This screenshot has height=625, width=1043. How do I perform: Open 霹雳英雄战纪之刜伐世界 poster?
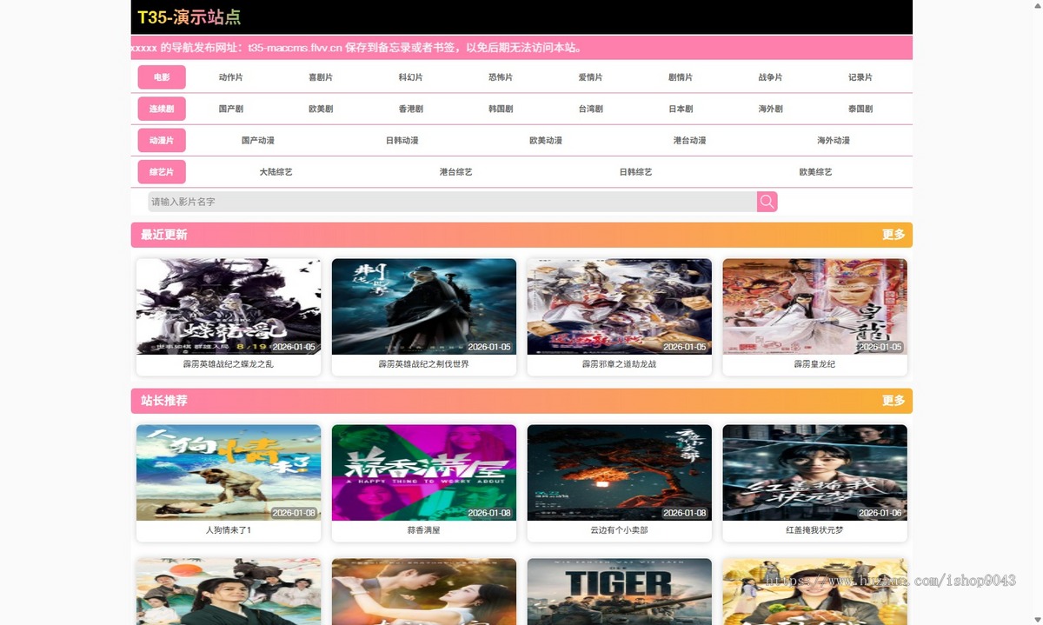(x=424, y=307)
